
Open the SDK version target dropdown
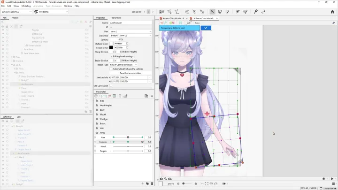tap(16, 12)
